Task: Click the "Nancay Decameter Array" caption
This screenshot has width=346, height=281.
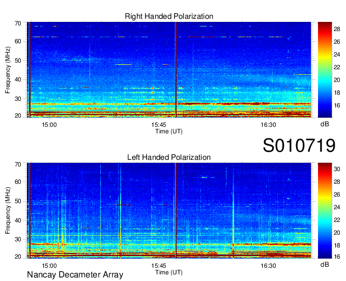Action: tap(75, 275)
